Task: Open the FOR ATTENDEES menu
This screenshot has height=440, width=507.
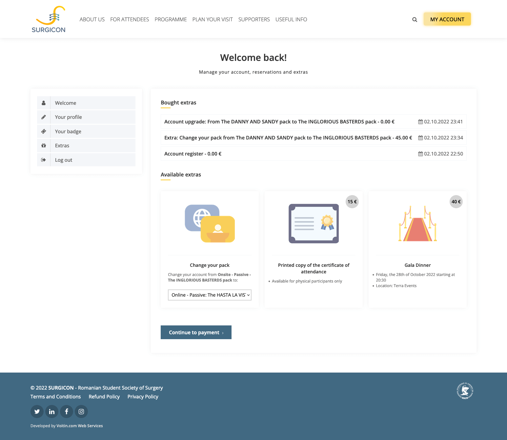Action: pos(130,20)
